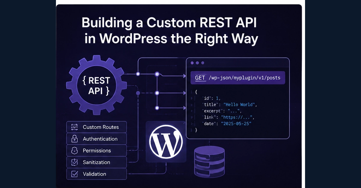Click the closing curly brace of JSON
Image resolution: width=361 pixels, height=188 pixels.
point(196,130)
